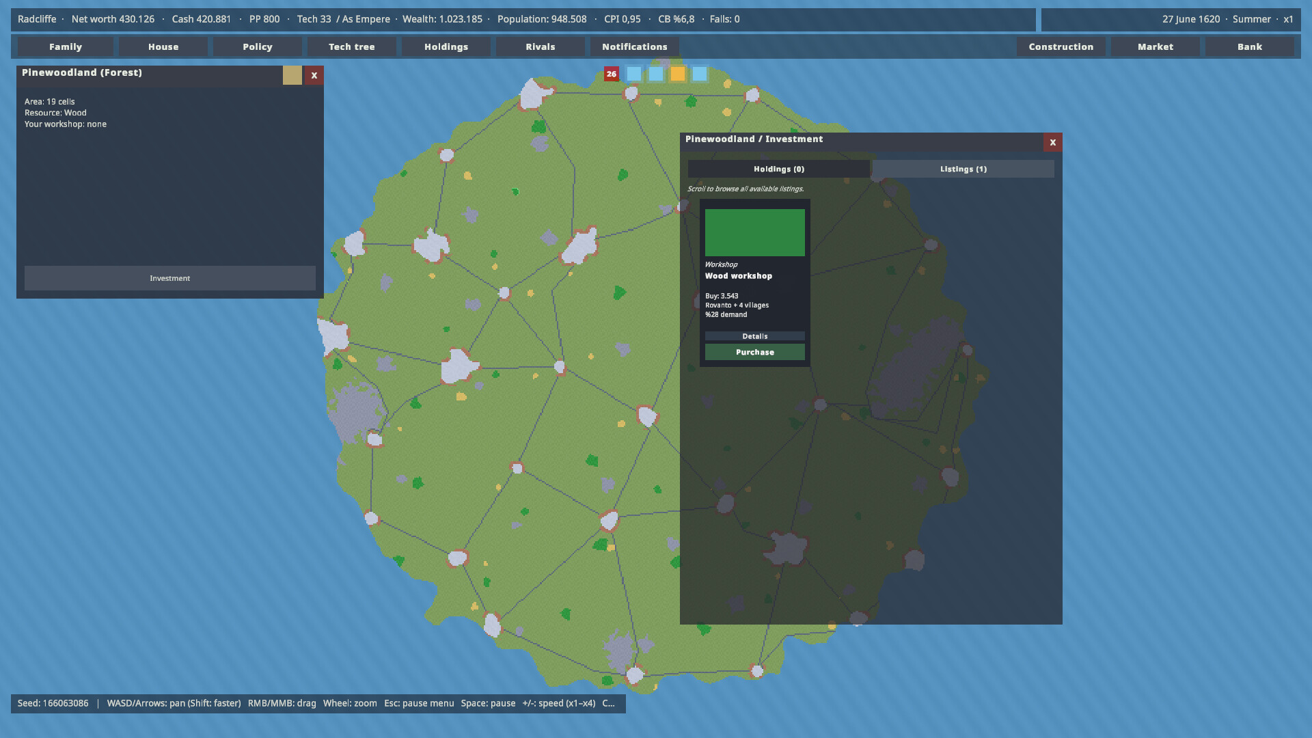Click 'Resource: Wood' text

[55, 113]
